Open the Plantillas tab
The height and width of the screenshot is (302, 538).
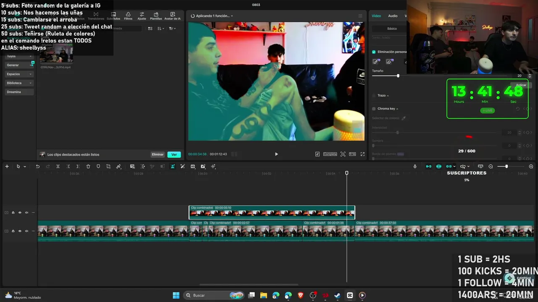[x=156, y=16]
